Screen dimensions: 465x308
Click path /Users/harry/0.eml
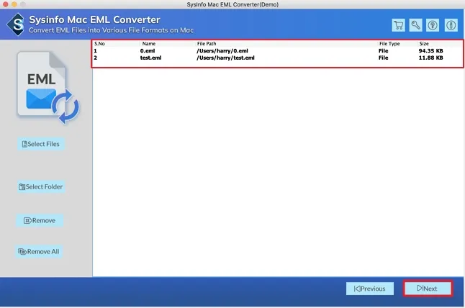[222, 50]
